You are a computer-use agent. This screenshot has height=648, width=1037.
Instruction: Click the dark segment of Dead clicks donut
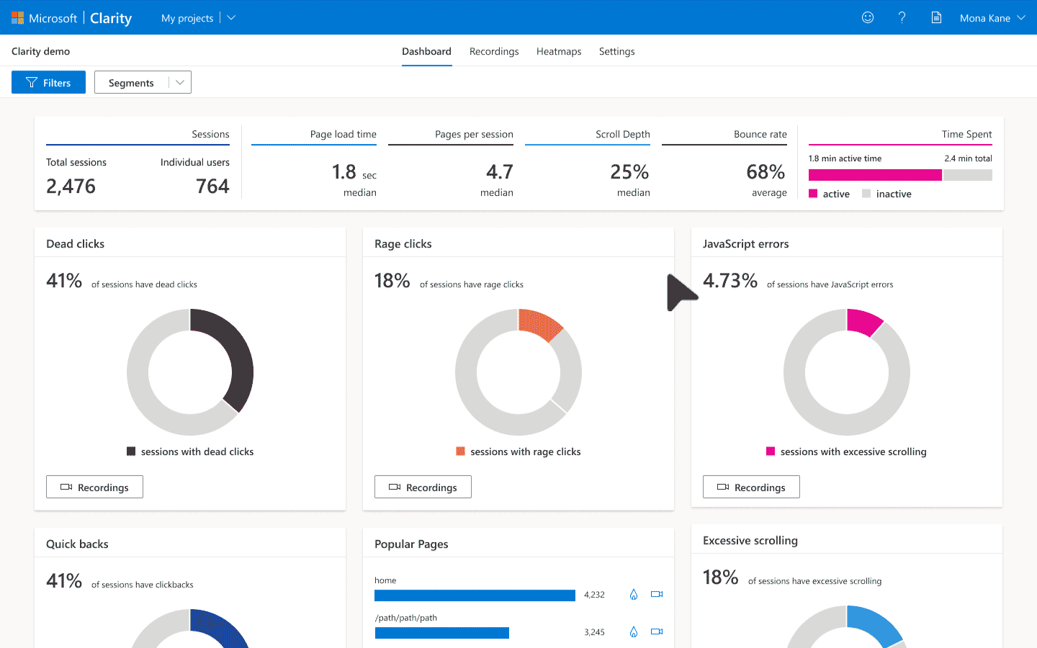241,354
